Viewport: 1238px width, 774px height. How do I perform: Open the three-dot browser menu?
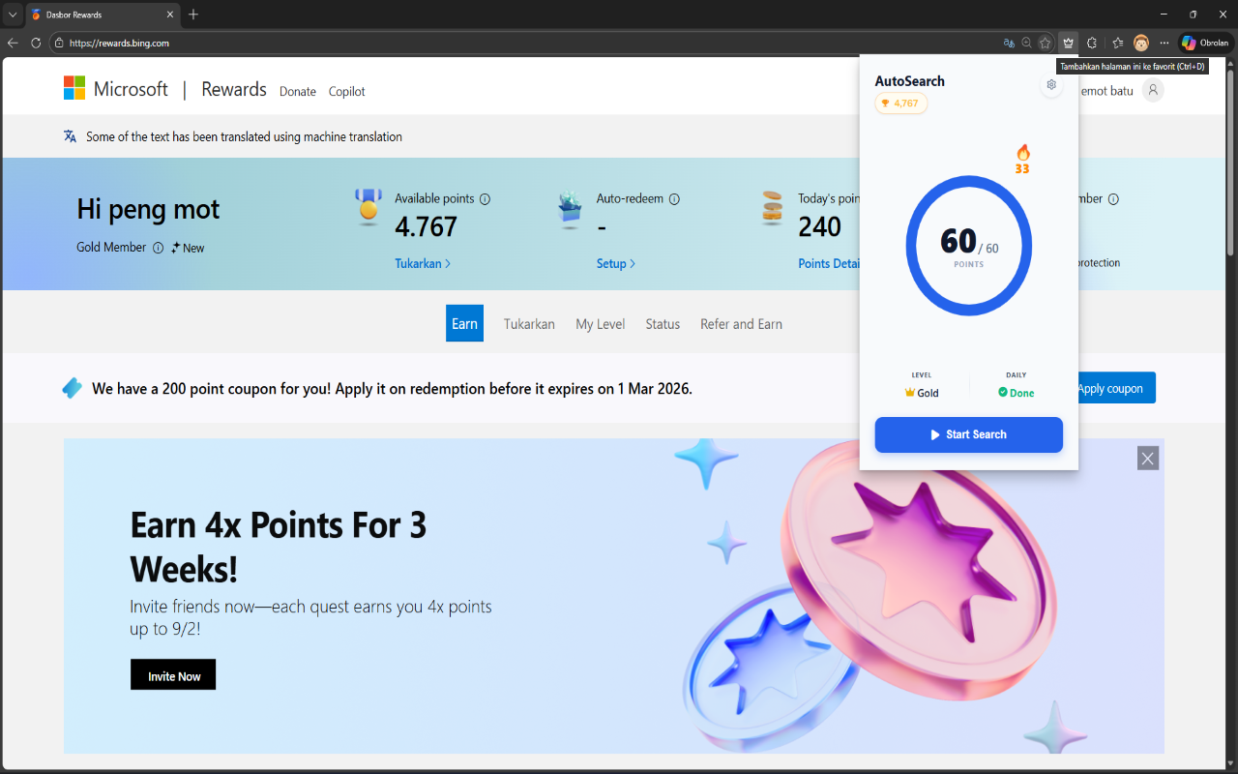pyautogui.click(x=1164, y=43)
